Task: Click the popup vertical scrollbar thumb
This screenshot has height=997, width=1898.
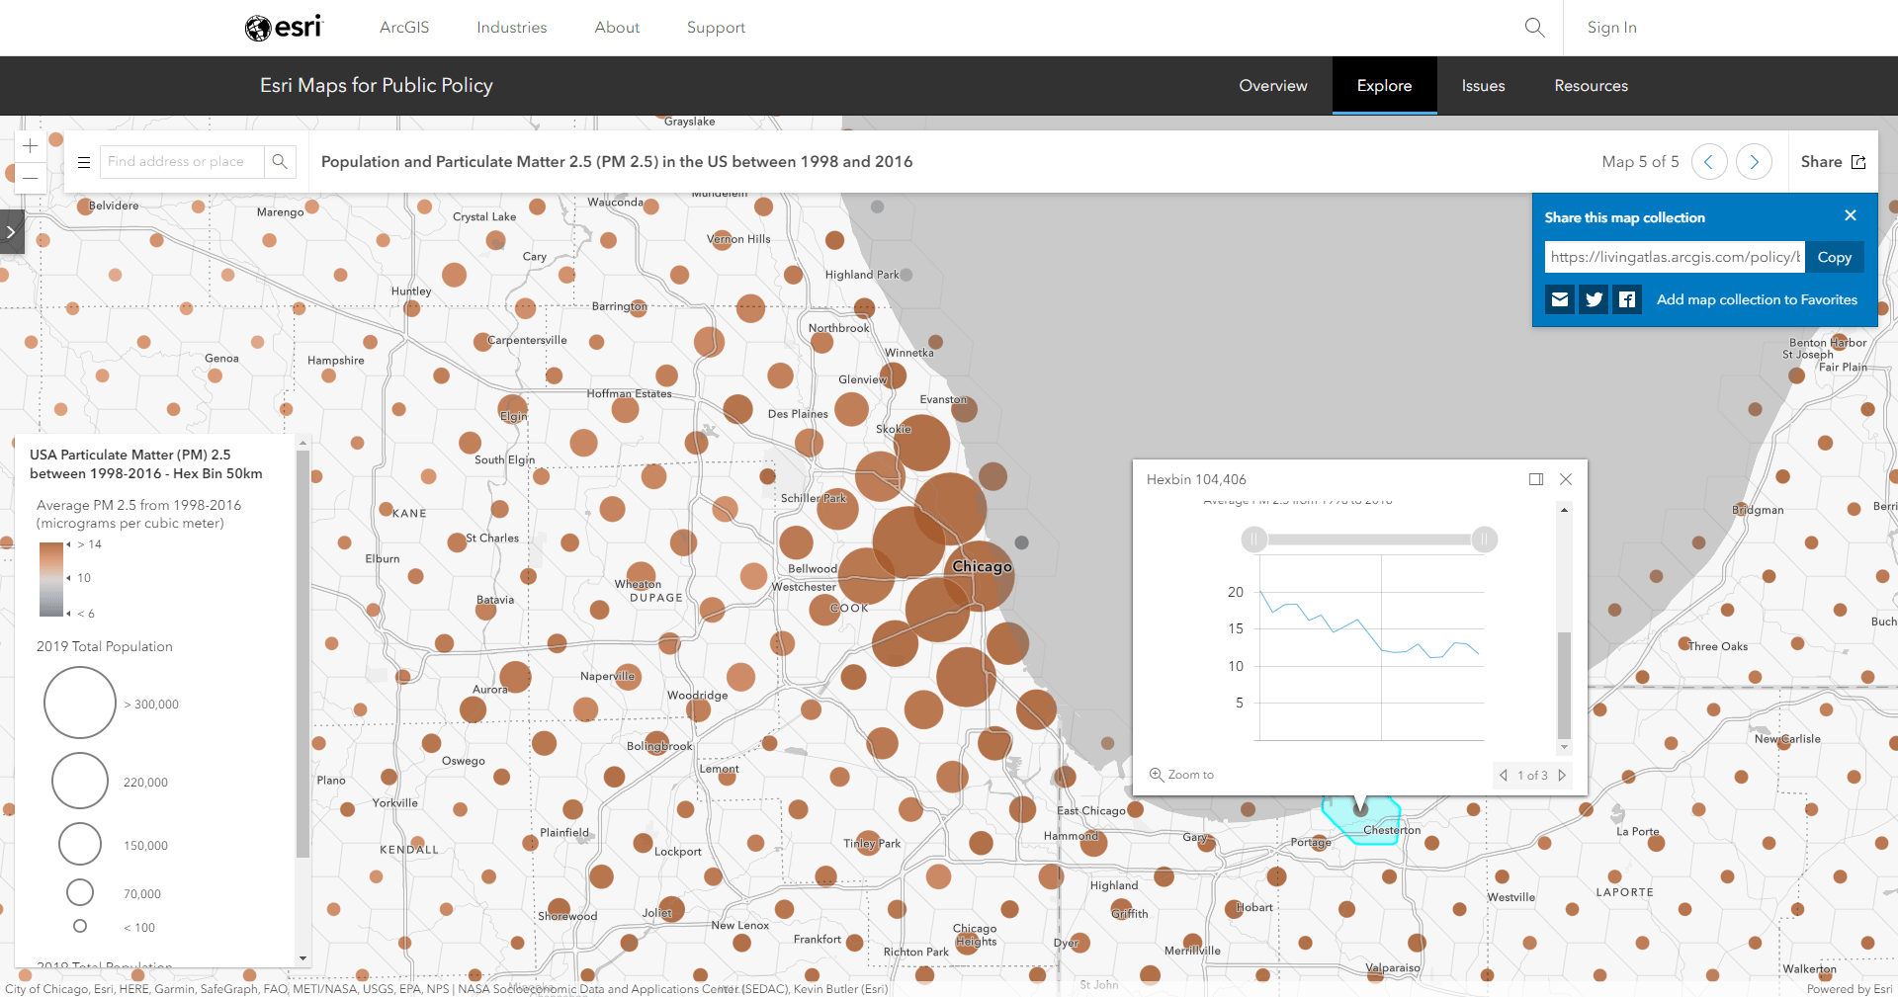Action: coord(1564,684)
